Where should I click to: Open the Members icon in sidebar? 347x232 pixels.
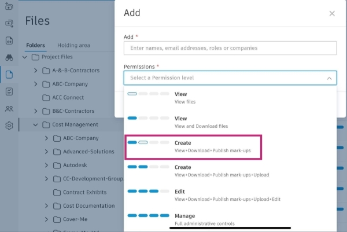pyautogui.click(x=9, y=108)
